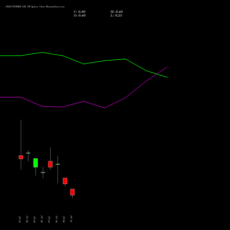Click the '01 Jul' date axis label

[x=20, y=219]
